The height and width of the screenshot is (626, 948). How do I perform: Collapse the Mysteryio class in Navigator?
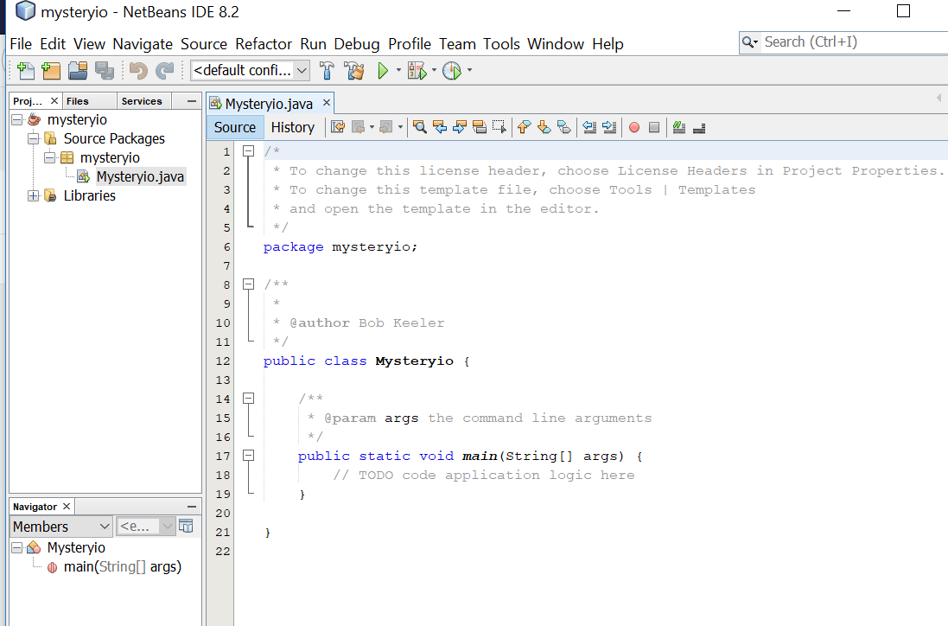(x=17, y=548)
